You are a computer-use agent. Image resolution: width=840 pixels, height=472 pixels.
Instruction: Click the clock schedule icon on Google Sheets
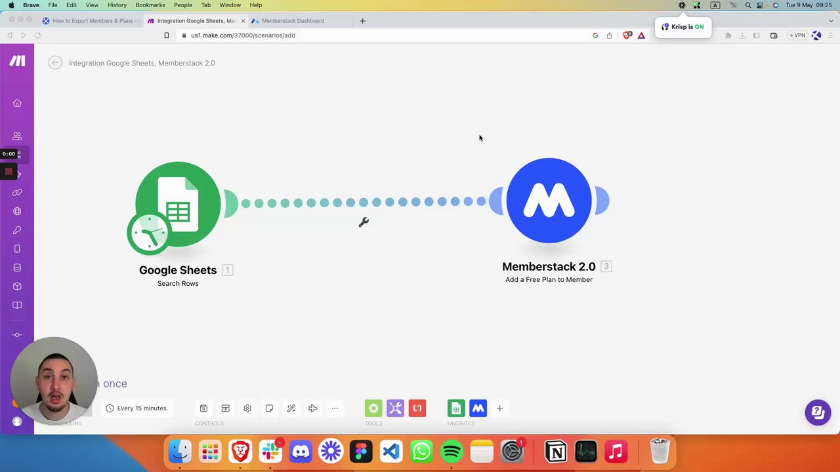click(x=150, y=233)
